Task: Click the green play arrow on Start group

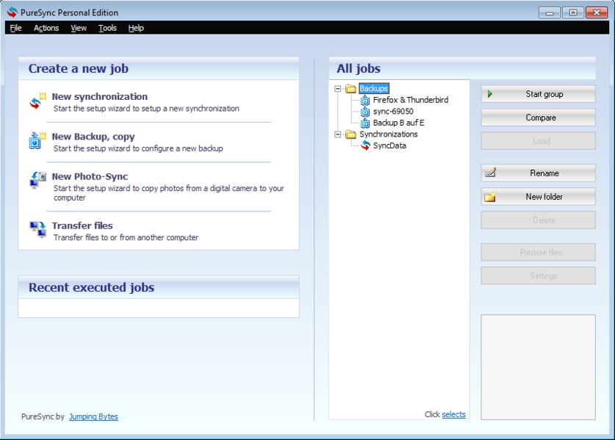Action: coord(490,94)
